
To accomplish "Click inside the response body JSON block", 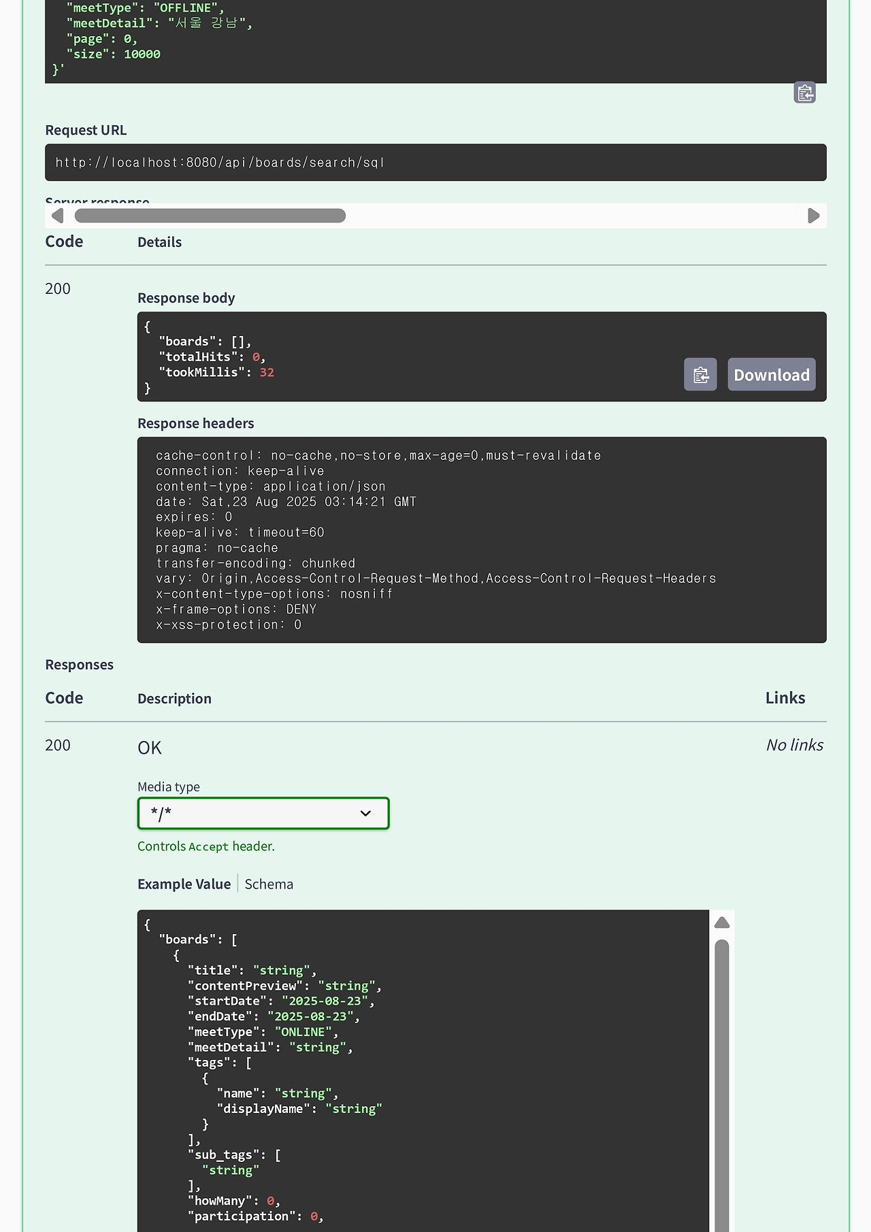I will coord(408,356).
